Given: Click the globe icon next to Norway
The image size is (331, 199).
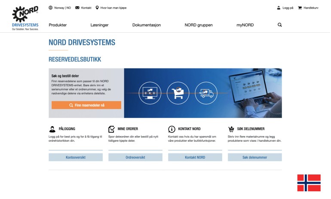Looking at the screenshot, I should pos(51,8).
